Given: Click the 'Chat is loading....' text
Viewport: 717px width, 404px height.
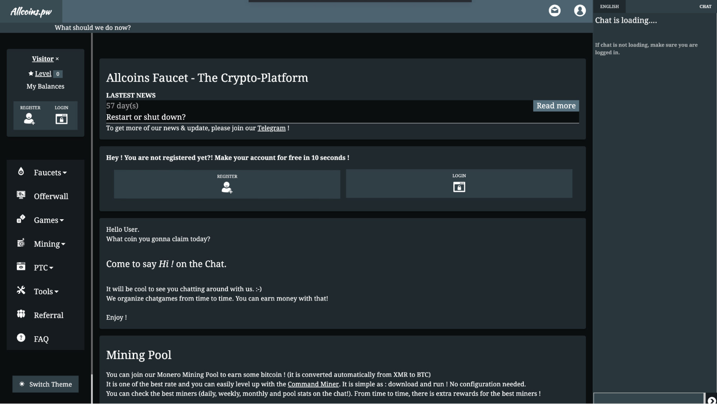Looking at the screenshot, I should click(x=626, y=20).
